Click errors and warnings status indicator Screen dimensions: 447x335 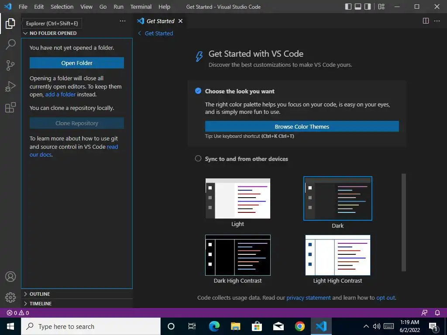[x=18, y=313]
